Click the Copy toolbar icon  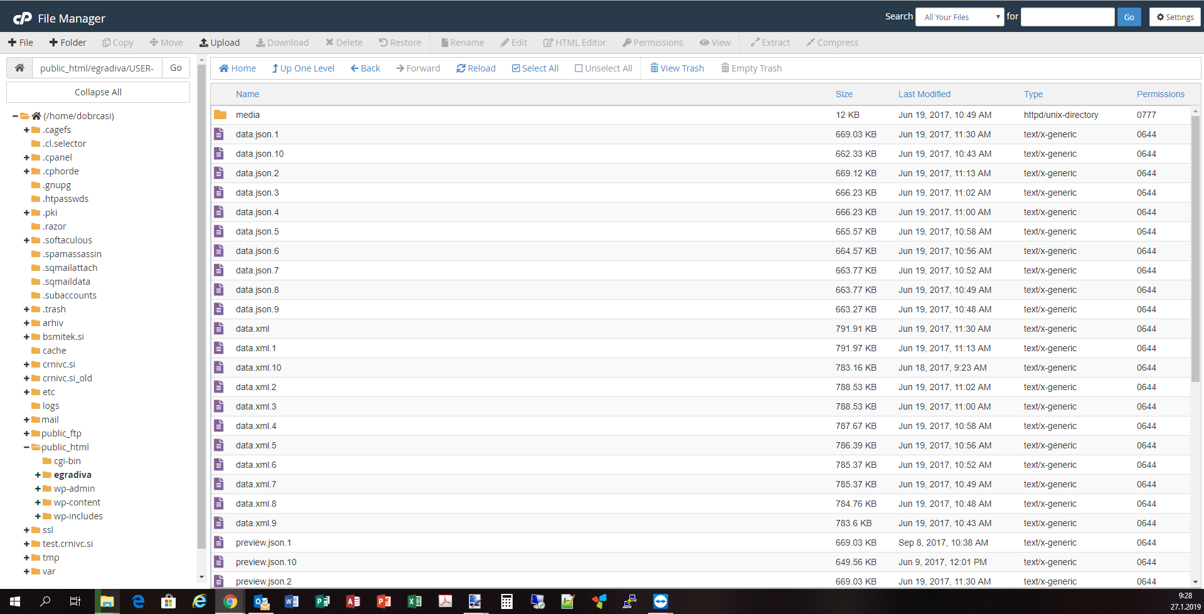(106, 43)
